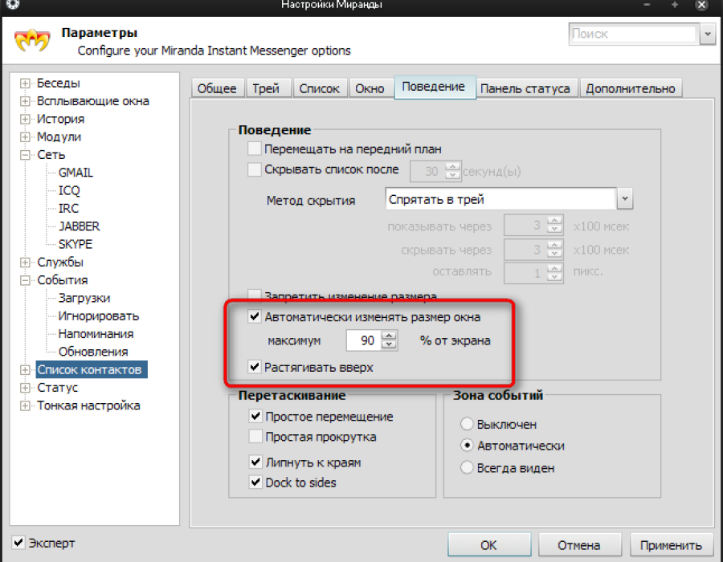Click the plus icon in the title bar
Screen dimensions: 723x562
click(675, 5)
